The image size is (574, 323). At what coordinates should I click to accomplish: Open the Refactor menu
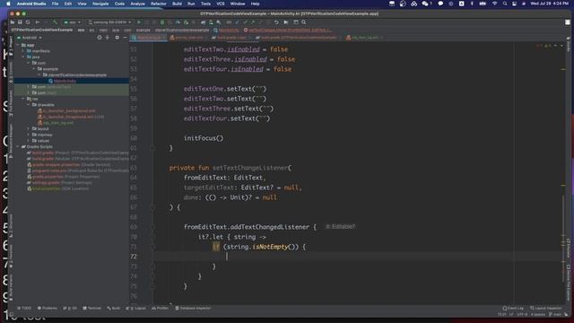[x=159, y=4]
